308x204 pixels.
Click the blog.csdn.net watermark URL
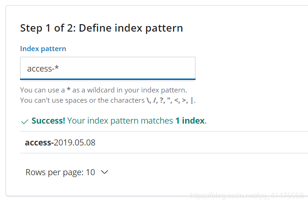tap(247, 195)
